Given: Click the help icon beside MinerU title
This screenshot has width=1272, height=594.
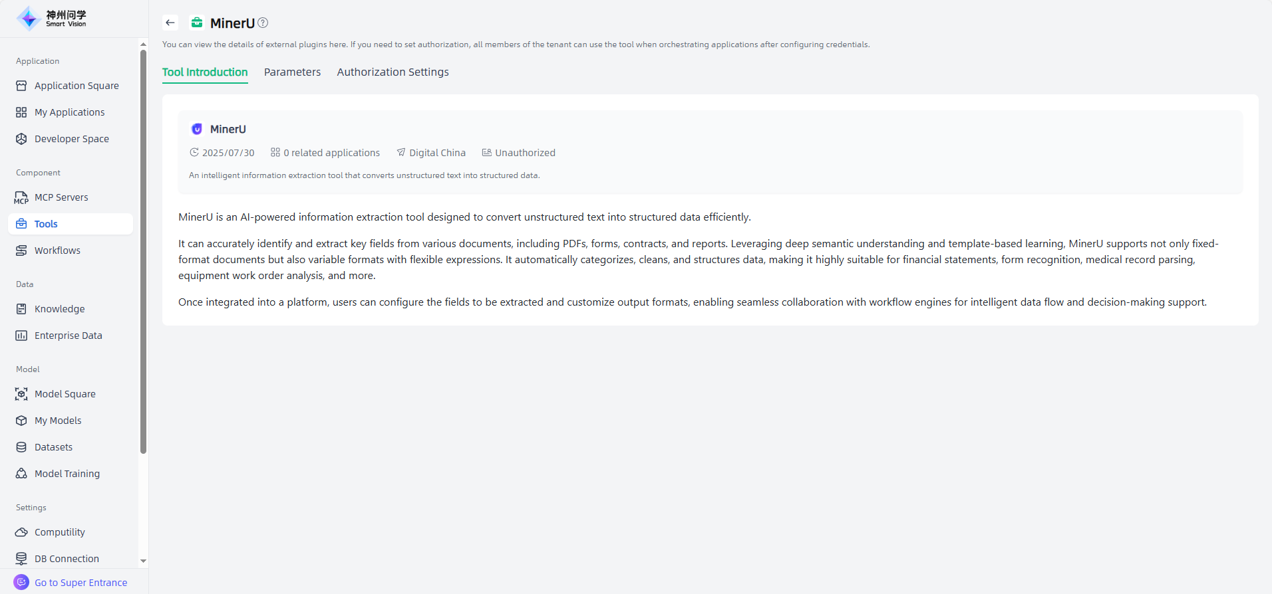Looking at the screenshot, I should coord(263,23).
